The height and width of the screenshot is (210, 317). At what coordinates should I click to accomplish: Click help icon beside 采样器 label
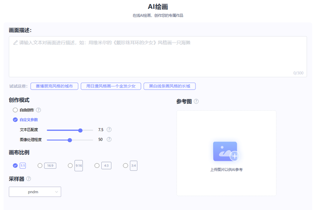tap(29, 179)
